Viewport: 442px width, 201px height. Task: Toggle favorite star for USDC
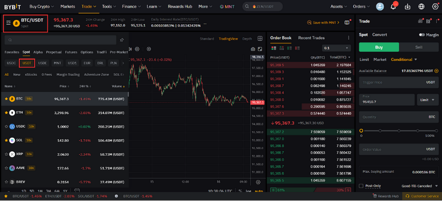[6, 127]
